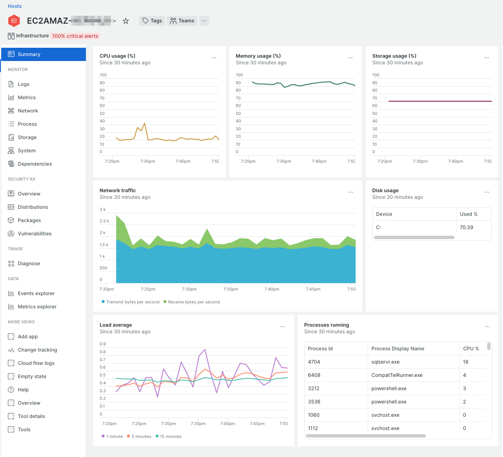Click the Help question mark icon
This screenshot has height=457, width=503.
coord(11,390)
